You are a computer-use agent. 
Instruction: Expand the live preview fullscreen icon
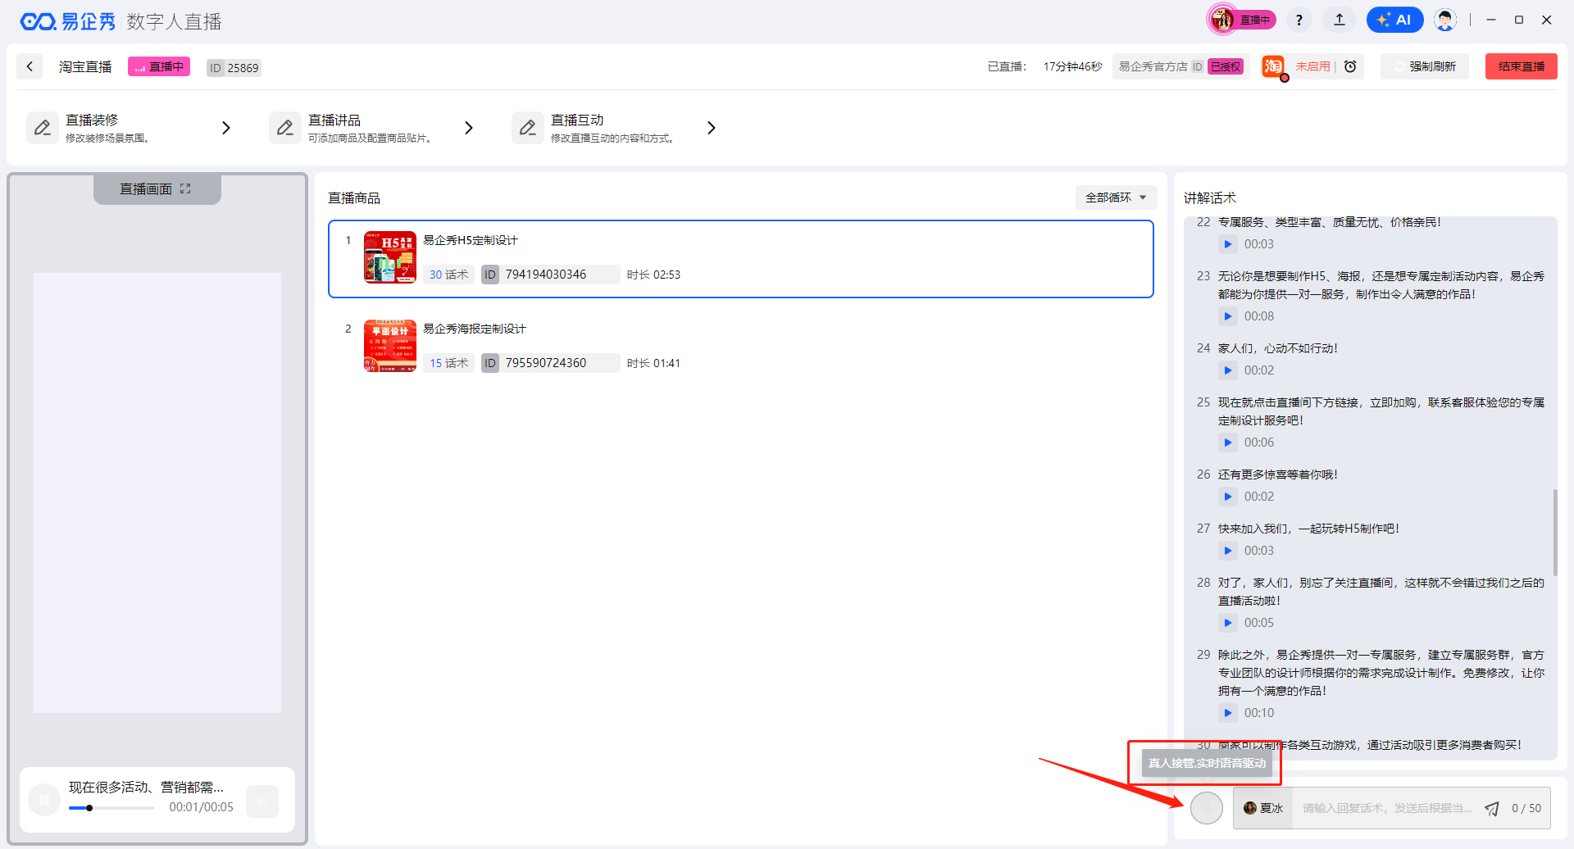(185, 188)
